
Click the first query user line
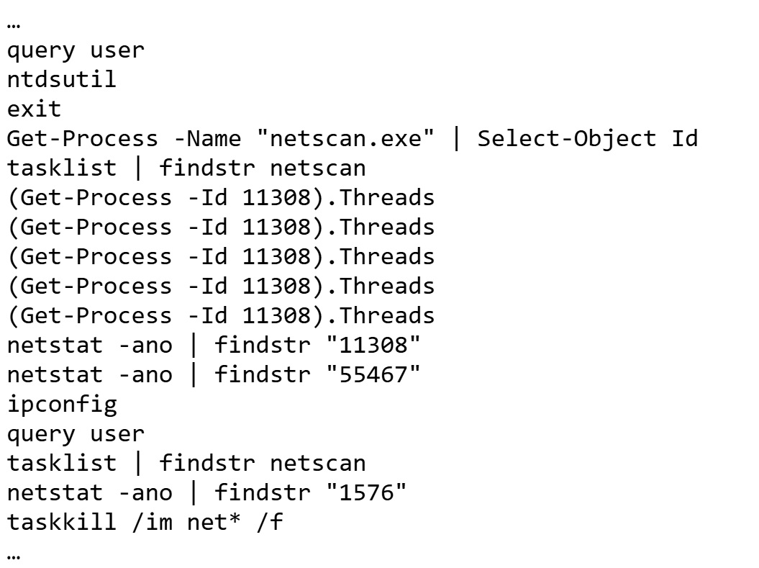[76, 50]
